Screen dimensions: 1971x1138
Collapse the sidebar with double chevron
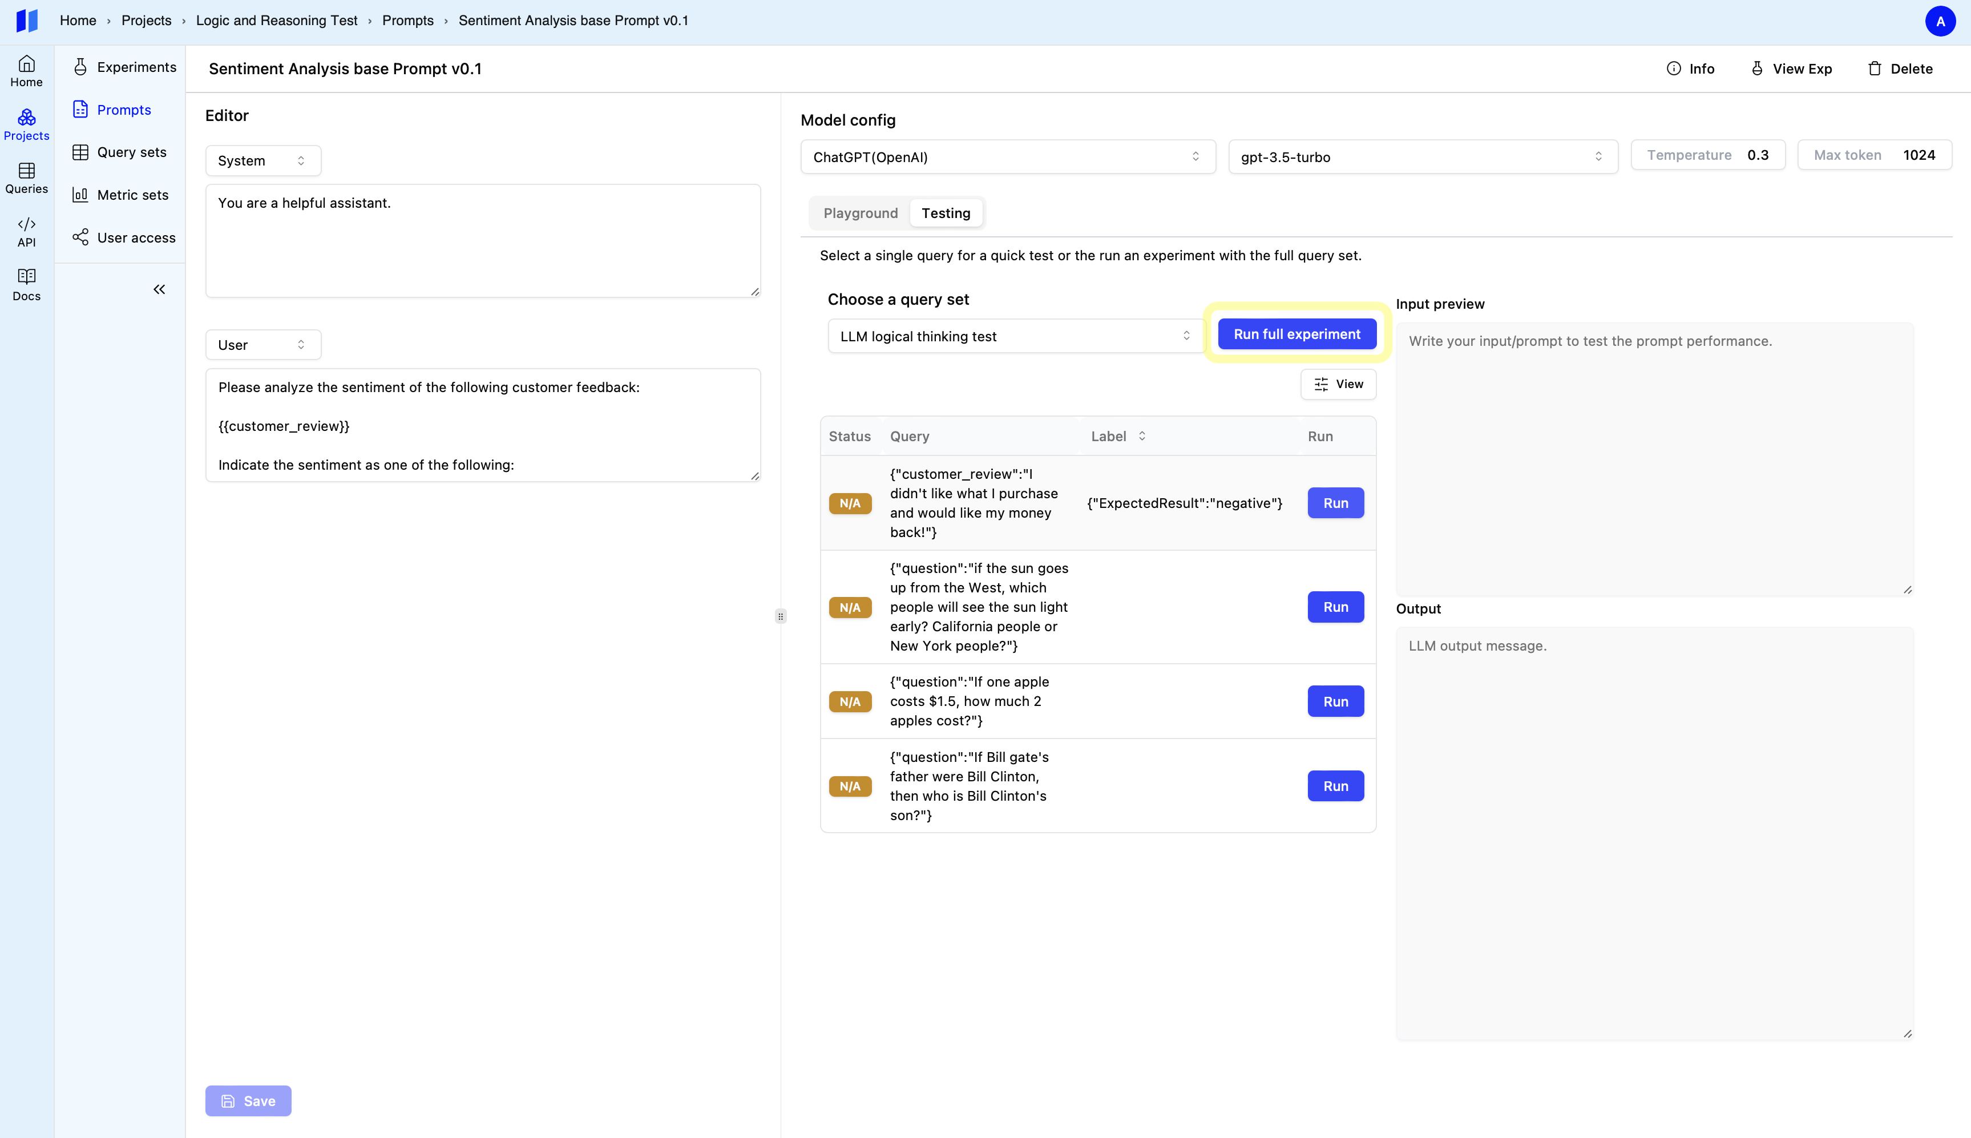click(159, 289)
